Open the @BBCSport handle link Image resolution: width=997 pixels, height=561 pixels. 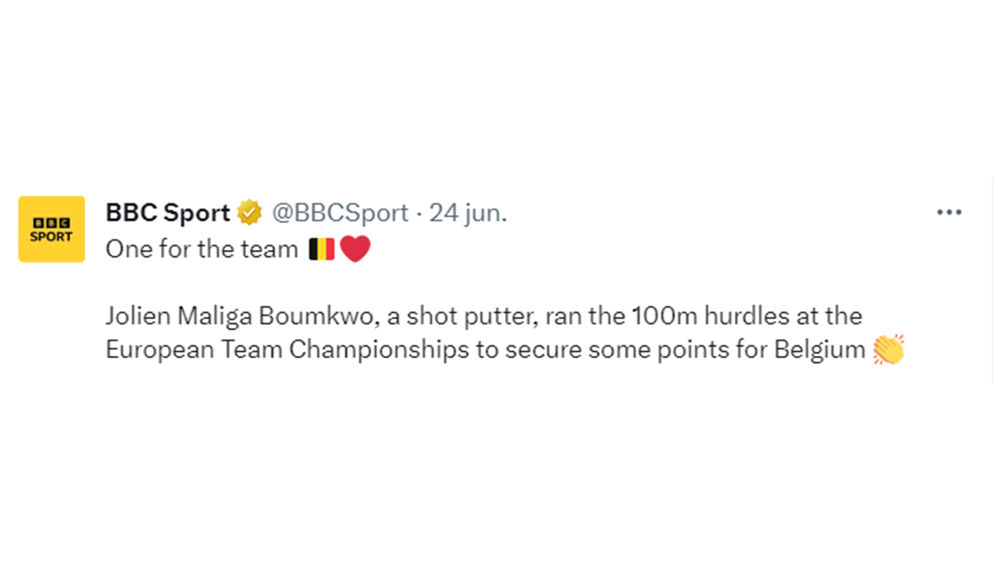coord(340,212)
